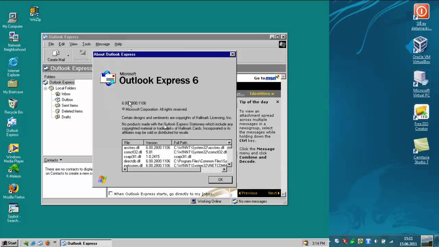Click file list right scroll arrow
The image size is (439, 247).
click(225, 169)
